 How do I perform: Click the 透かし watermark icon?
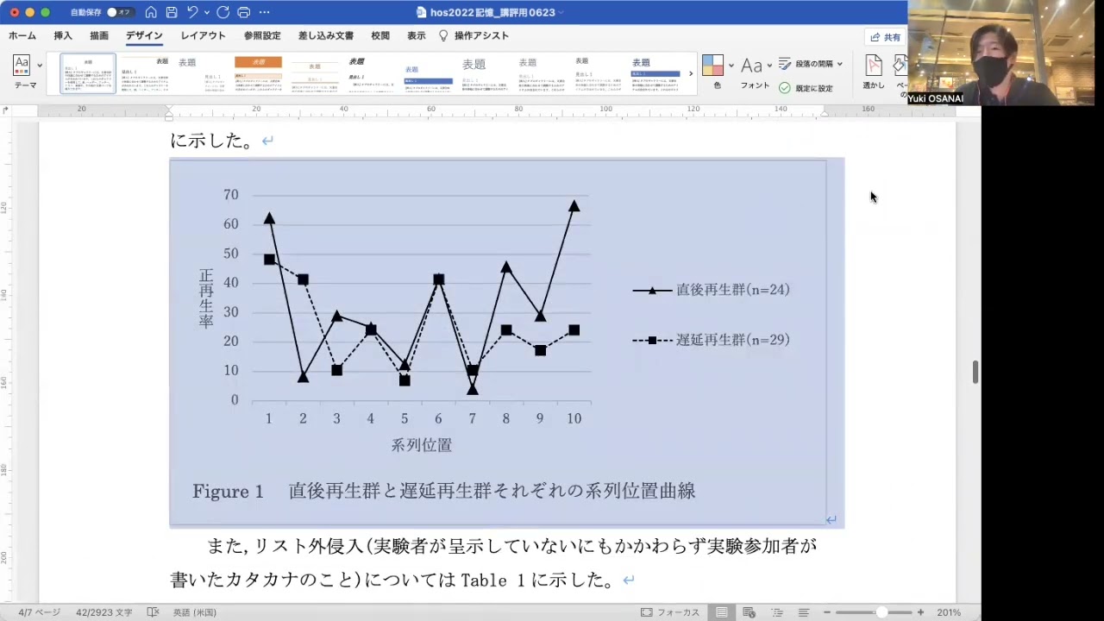874,66
